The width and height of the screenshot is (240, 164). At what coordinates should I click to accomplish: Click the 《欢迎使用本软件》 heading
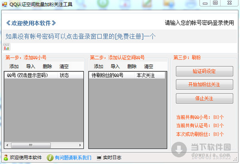point(31,23)
